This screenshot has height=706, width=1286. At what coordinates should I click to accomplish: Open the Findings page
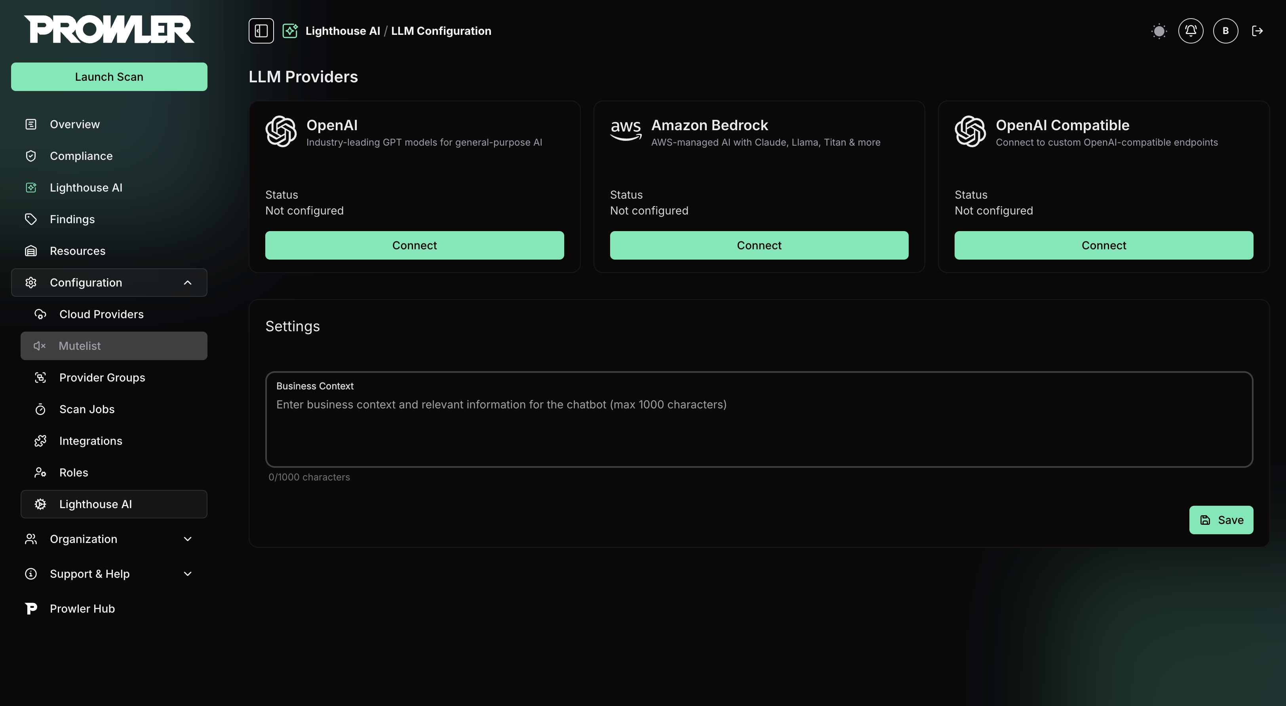72,218
